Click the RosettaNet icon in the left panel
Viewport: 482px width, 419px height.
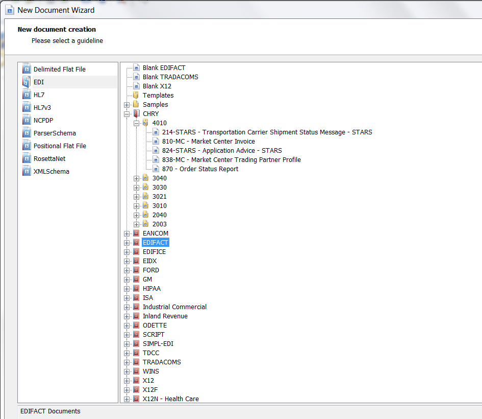[x=27, y=158]
